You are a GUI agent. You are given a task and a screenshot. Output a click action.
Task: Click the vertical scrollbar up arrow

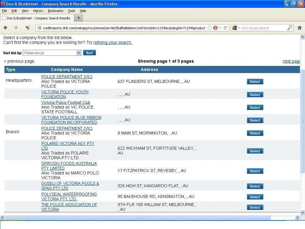coord(302,37)
